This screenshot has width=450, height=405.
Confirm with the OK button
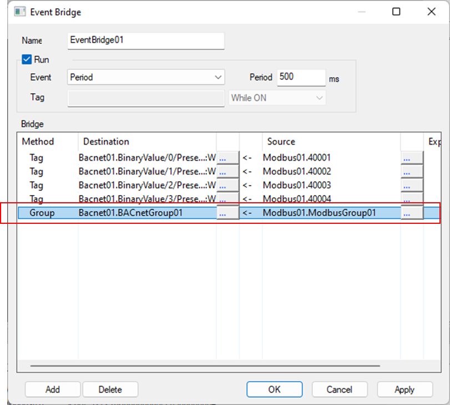point(274,389)
